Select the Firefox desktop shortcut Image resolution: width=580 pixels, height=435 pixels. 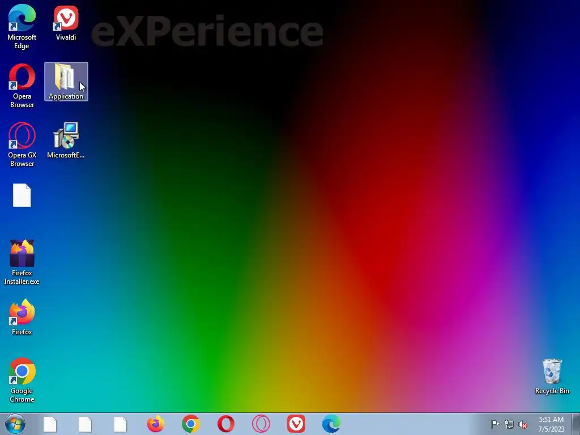[22, 317]
